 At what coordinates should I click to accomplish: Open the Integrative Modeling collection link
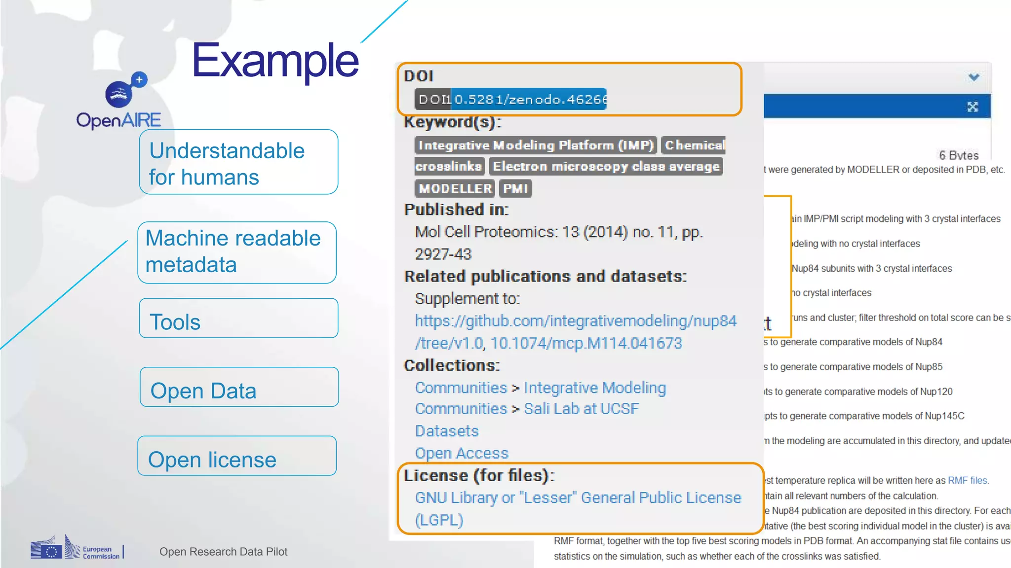[x=595, y=388]
